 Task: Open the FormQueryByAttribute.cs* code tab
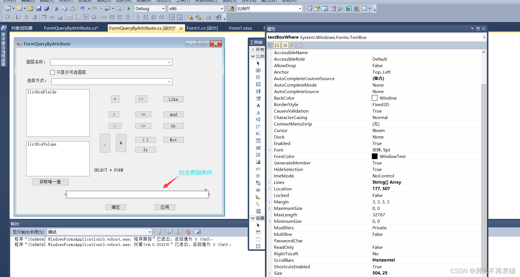coord(71,28)
